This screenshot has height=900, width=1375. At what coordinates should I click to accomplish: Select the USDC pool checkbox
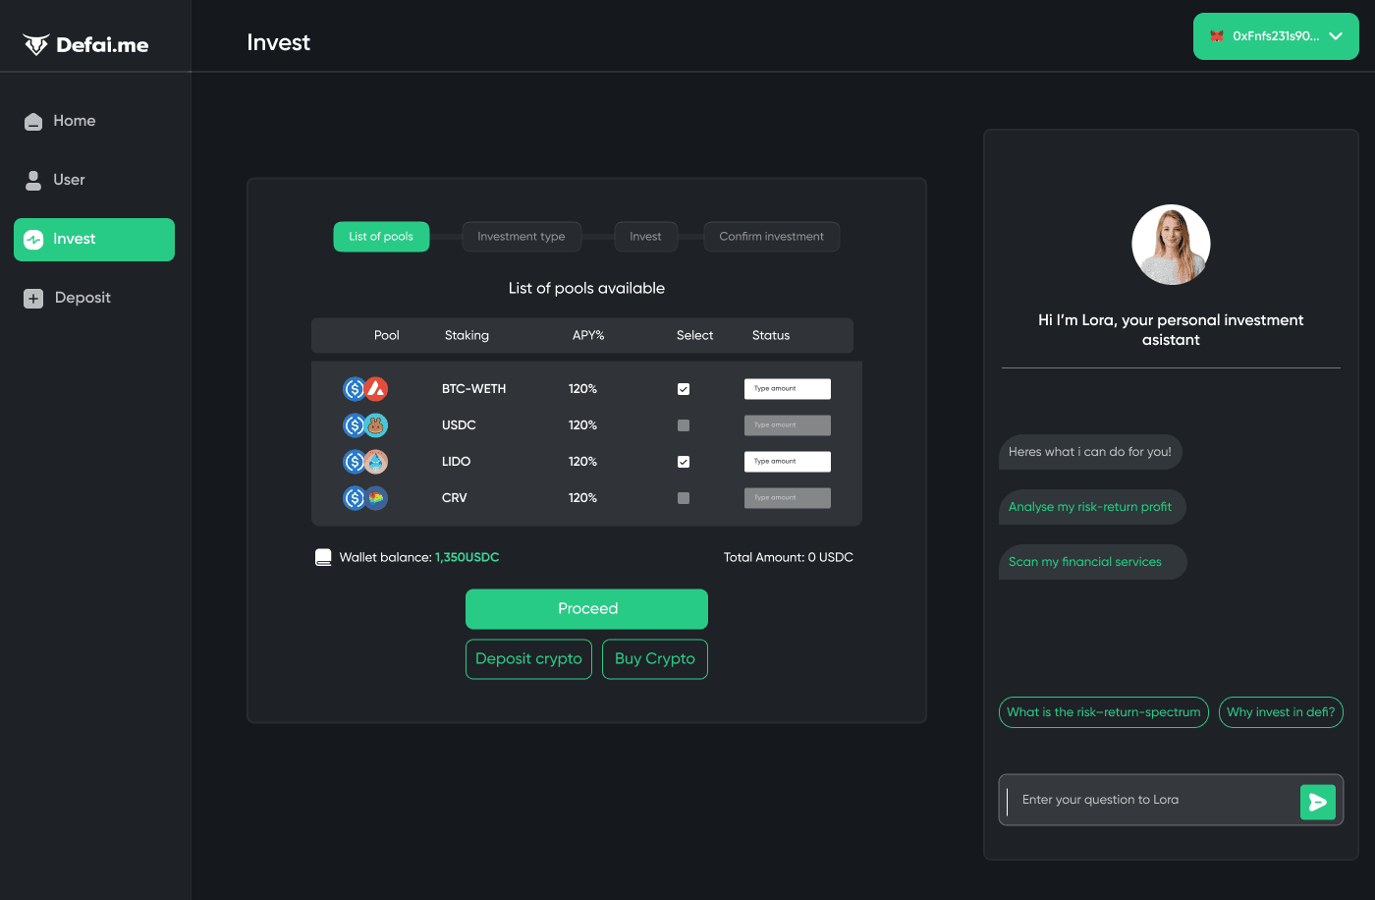coord(684,425)
